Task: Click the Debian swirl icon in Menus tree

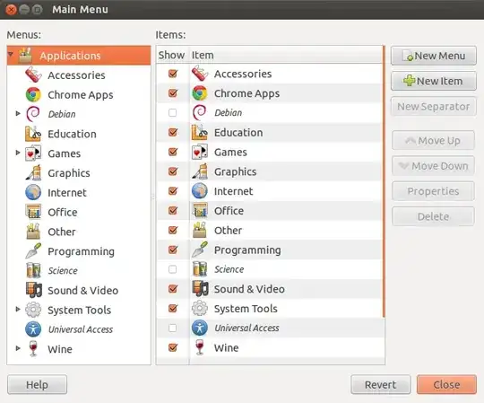Action: pos(33,114)
